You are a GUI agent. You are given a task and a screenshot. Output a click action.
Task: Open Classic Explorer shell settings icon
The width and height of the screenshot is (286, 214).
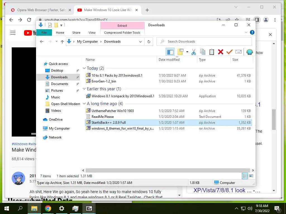point(249,52)
